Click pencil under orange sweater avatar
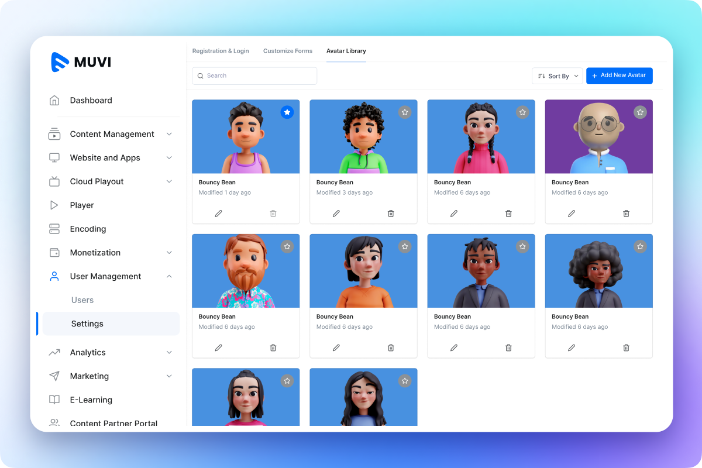 (x=336, y=347)
